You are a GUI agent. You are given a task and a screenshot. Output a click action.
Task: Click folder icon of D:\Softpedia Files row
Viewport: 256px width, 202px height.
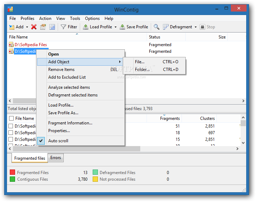(11, 44)
